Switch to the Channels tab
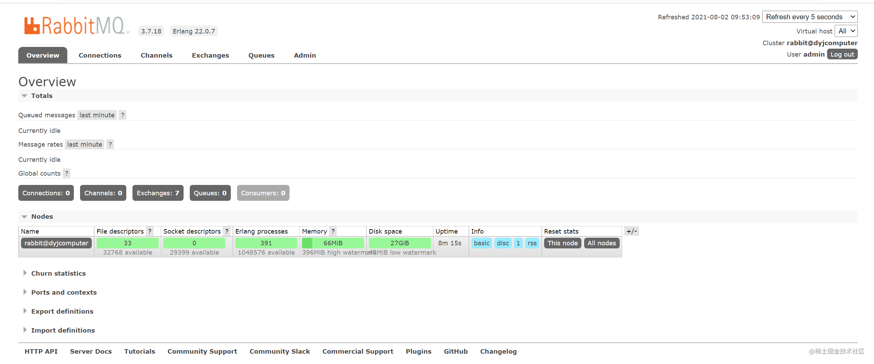Image resolution: width=874 pixels, height=364 pixels. tap(157, 55)
